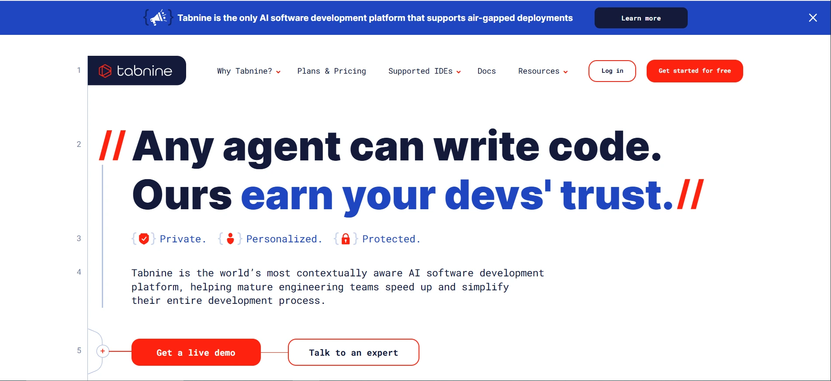Image resolution: width=831 pixels, height=381 pixels.
Task: Click Talk to an expert
Action: point(353,352)
